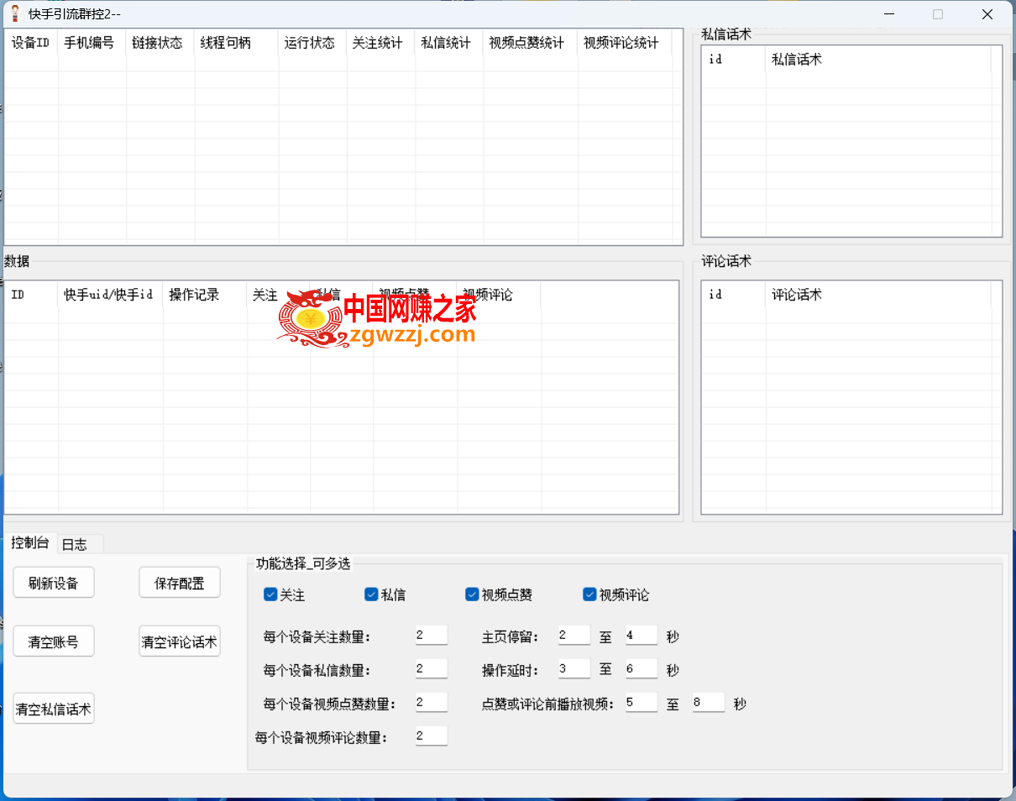Focus the 每个设备关注数量 input field

432,636
